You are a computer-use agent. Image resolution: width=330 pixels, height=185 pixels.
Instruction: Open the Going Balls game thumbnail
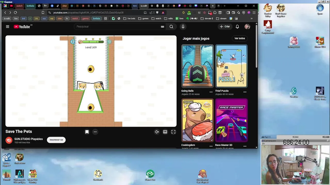[x=197, y=66]
